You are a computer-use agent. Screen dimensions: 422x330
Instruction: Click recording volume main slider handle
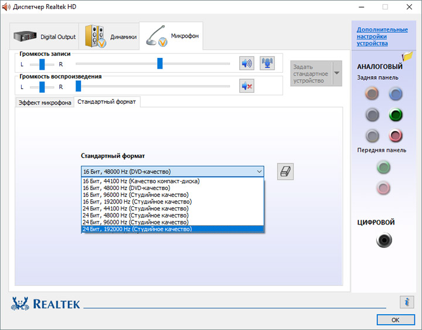pos(160,63)
